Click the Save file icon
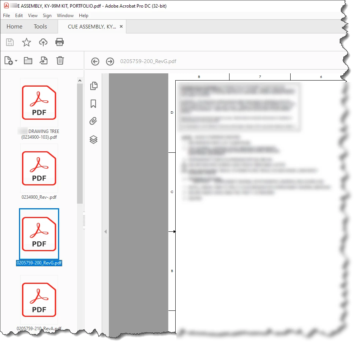The height and width of the screenshot is (345, 357). click(10, 43)
